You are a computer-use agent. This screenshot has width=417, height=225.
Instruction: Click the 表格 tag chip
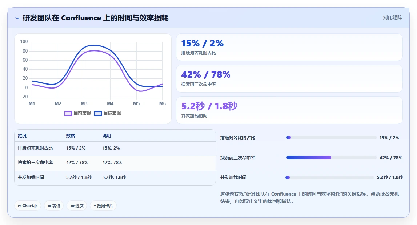[54, 206]
